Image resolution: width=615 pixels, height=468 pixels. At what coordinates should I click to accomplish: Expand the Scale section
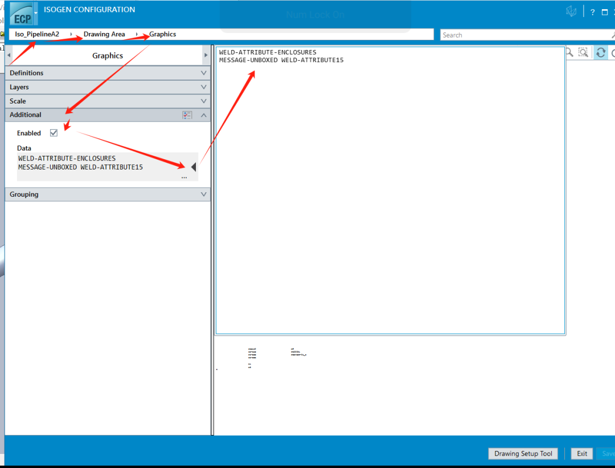click(x=108, y=101)
